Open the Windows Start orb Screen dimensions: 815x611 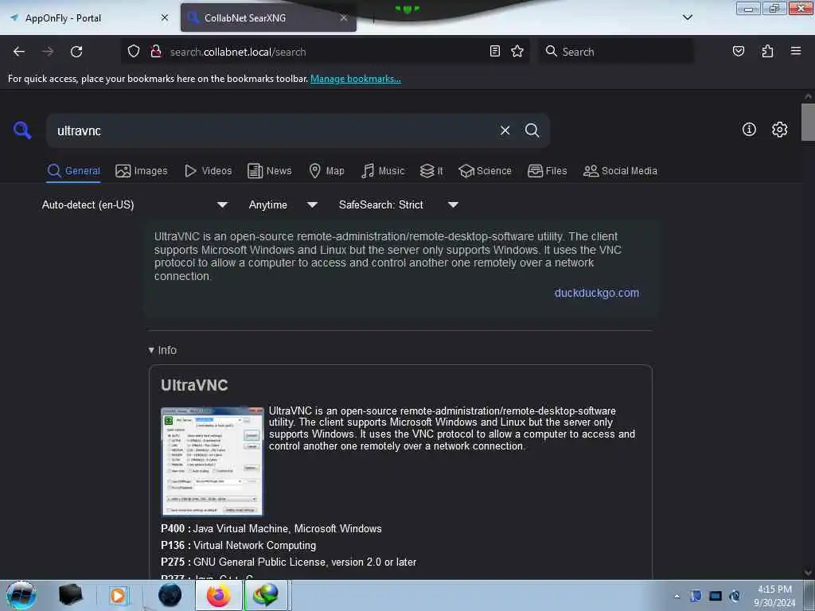(x=21, y=595)
